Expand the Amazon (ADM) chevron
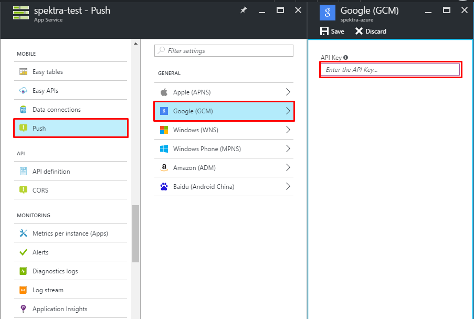This screenshot has height=319, width=474. (x=288, y=167)
